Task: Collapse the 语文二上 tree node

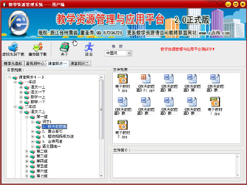Action: [21, 112]
